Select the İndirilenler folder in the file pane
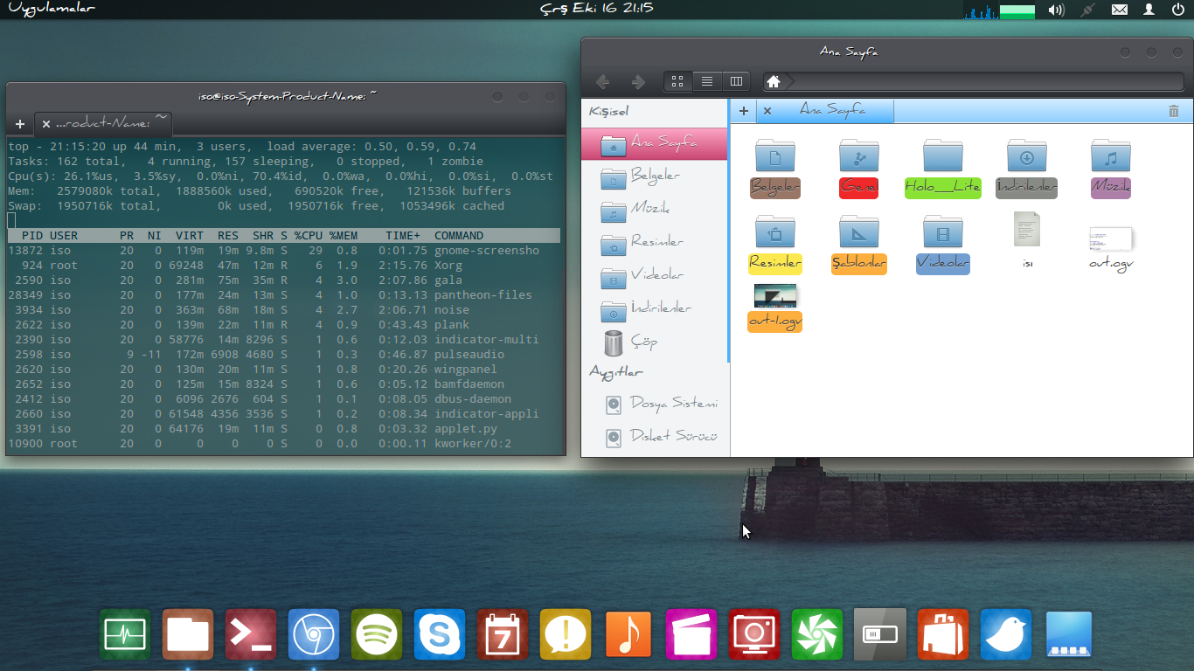The height and width of the screenshot is (671, 1194). pyautogui.click(x=1027, y=168)
